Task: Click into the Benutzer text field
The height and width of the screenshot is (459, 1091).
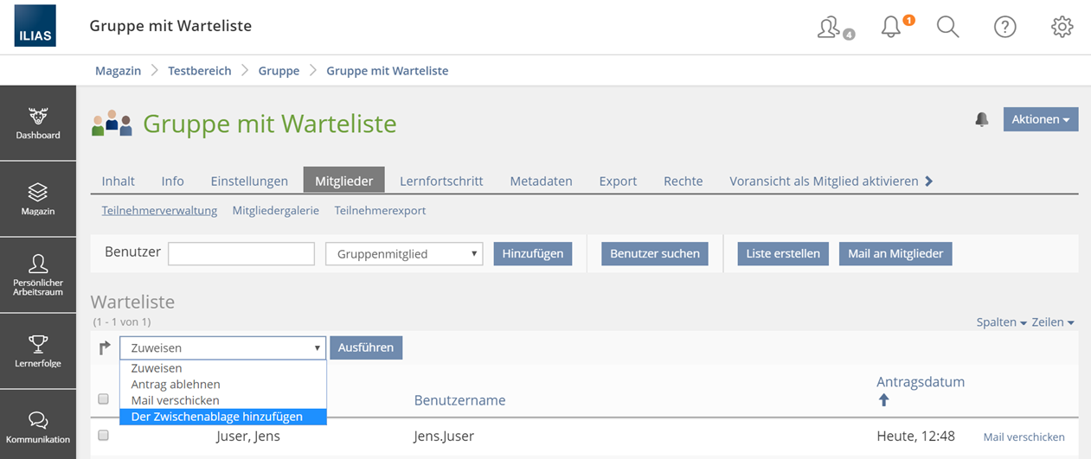Action: pos(241,254)
